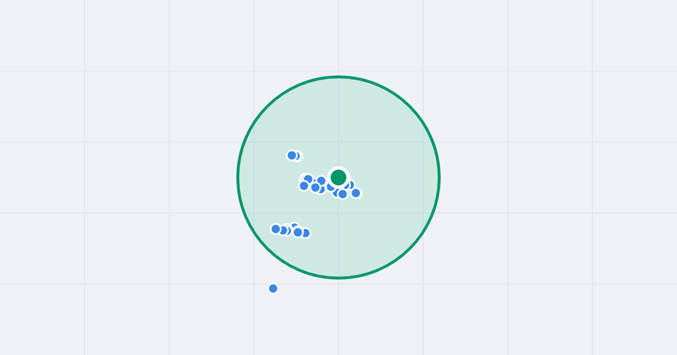Image resolution: width=677 pixels, height=355 pixels.
Task: Click the large green center marker
Action: click(x=338, y=177)
